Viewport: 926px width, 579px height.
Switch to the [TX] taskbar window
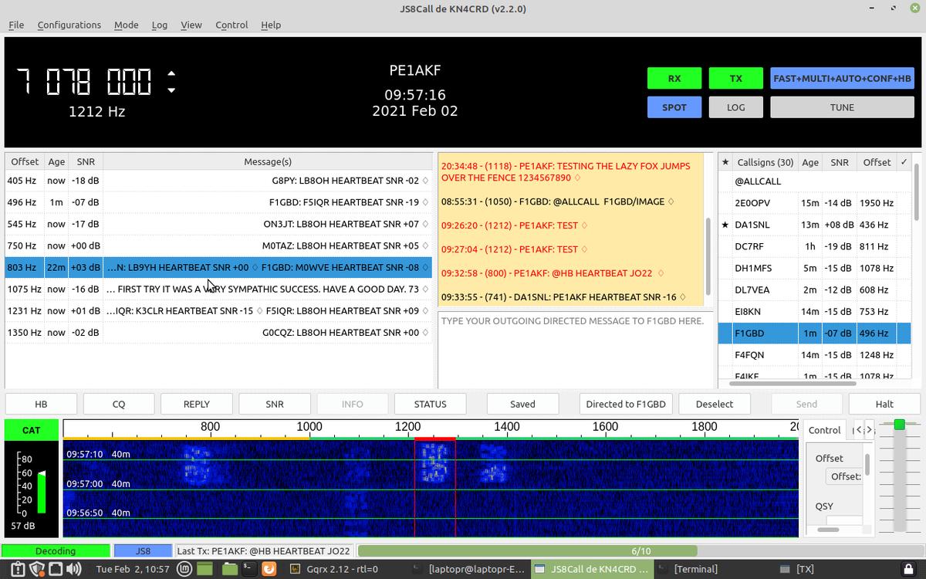tap(805, 569)
